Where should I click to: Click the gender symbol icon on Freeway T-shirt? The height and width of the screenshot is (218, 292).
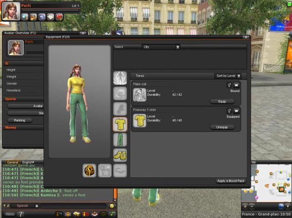pyautogui.click(x=229, y=111)
